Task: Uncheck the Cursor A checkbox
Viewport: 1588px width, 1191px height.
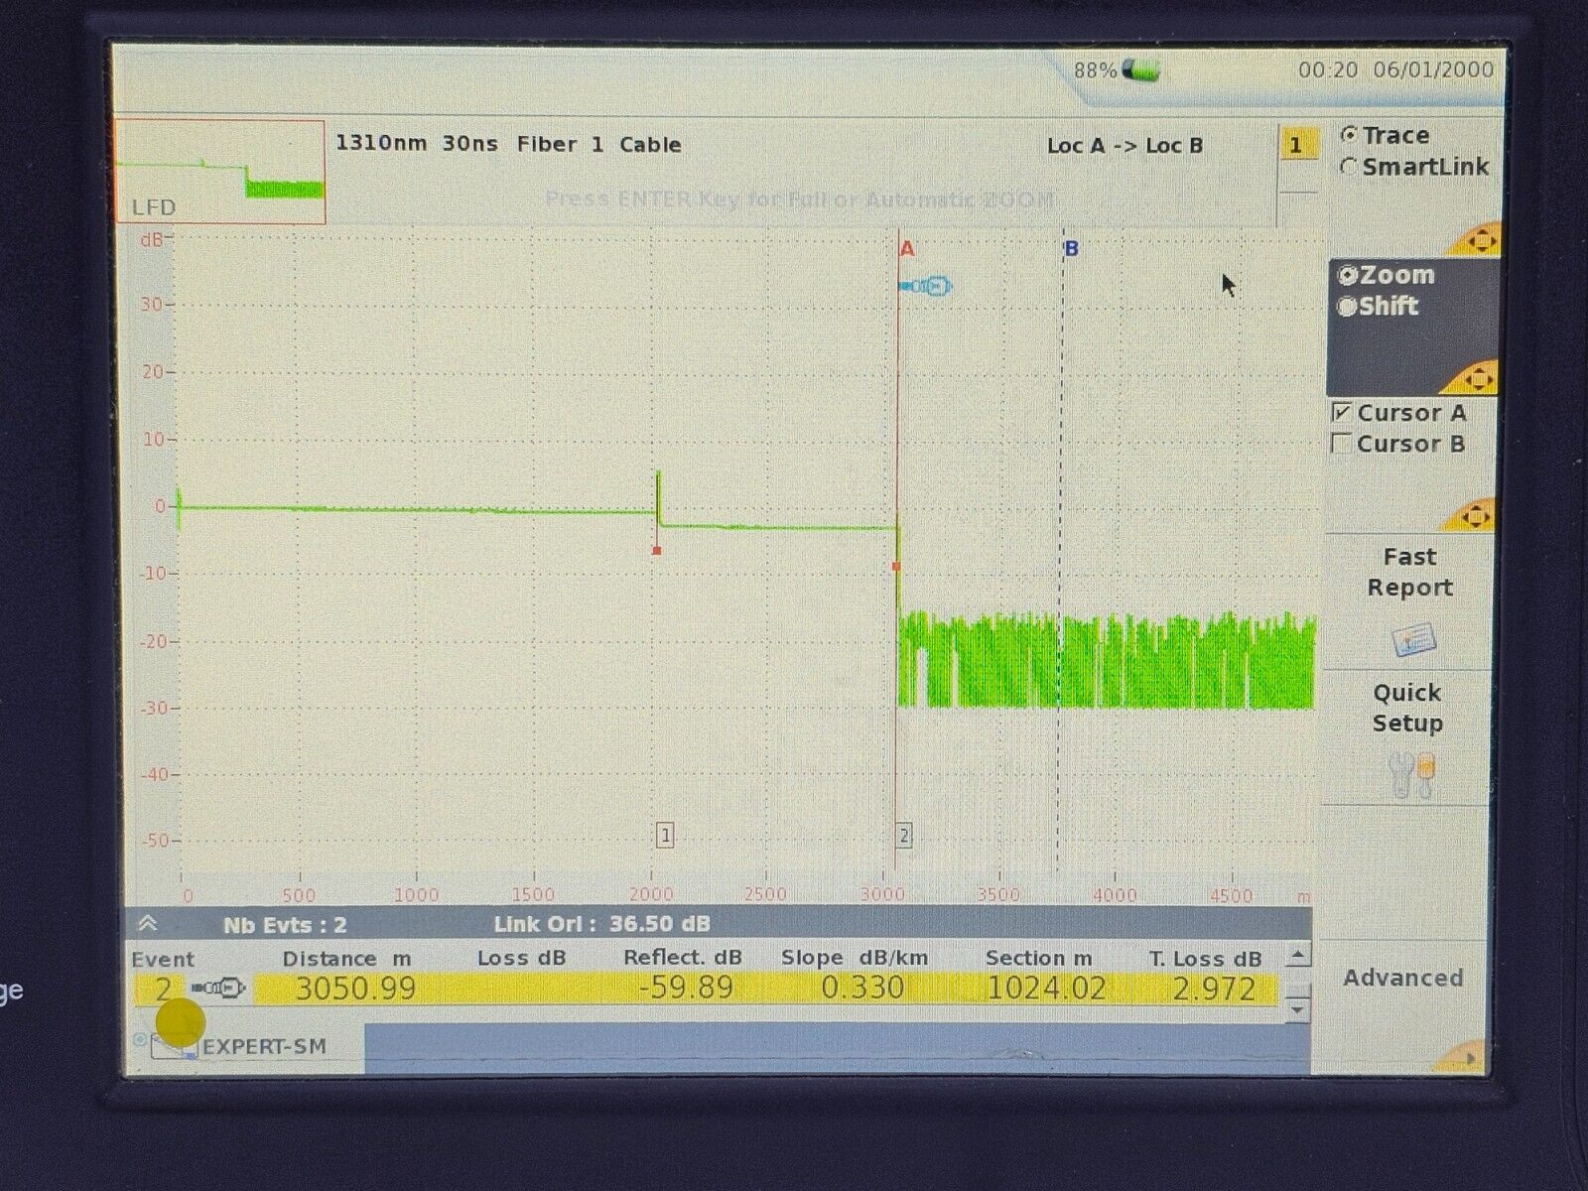Action: point(1342,413)
